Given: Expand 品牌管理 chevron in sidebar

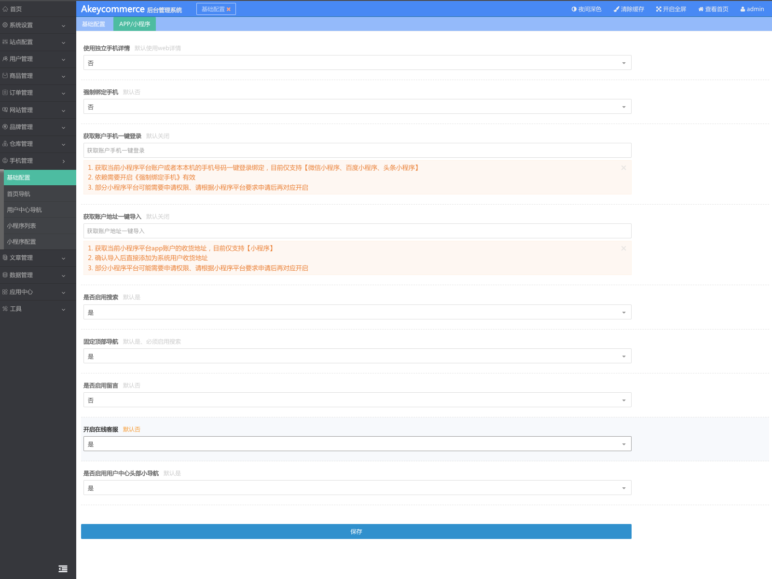Looking at the screenshot, I should (63, 127).
